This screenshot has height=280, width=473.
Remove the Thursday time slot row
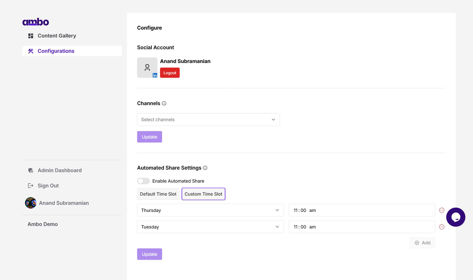click(442, 210)
